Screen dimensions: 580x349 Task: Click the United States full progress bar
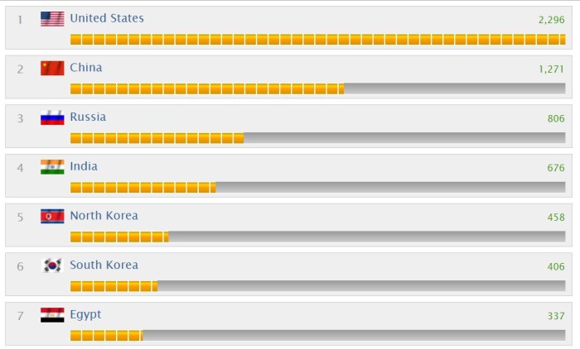(317, 39)
